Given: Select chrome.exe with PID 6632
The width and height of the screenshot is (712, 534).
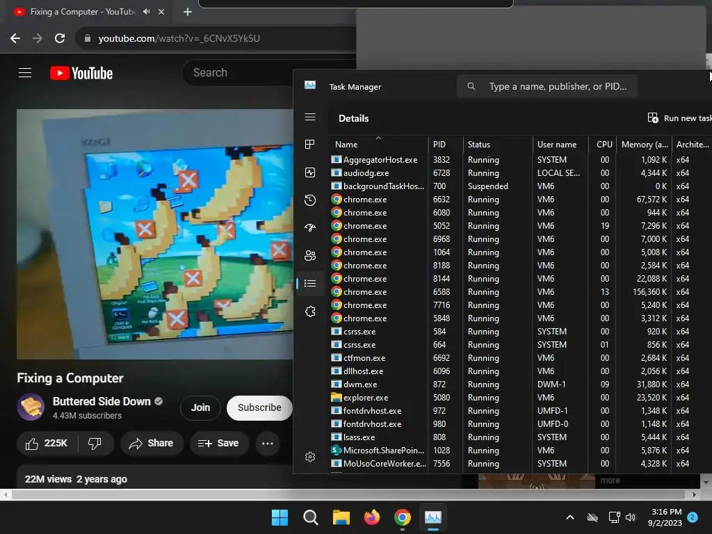Looking at the screenshot, I should [x=520, y=200].
